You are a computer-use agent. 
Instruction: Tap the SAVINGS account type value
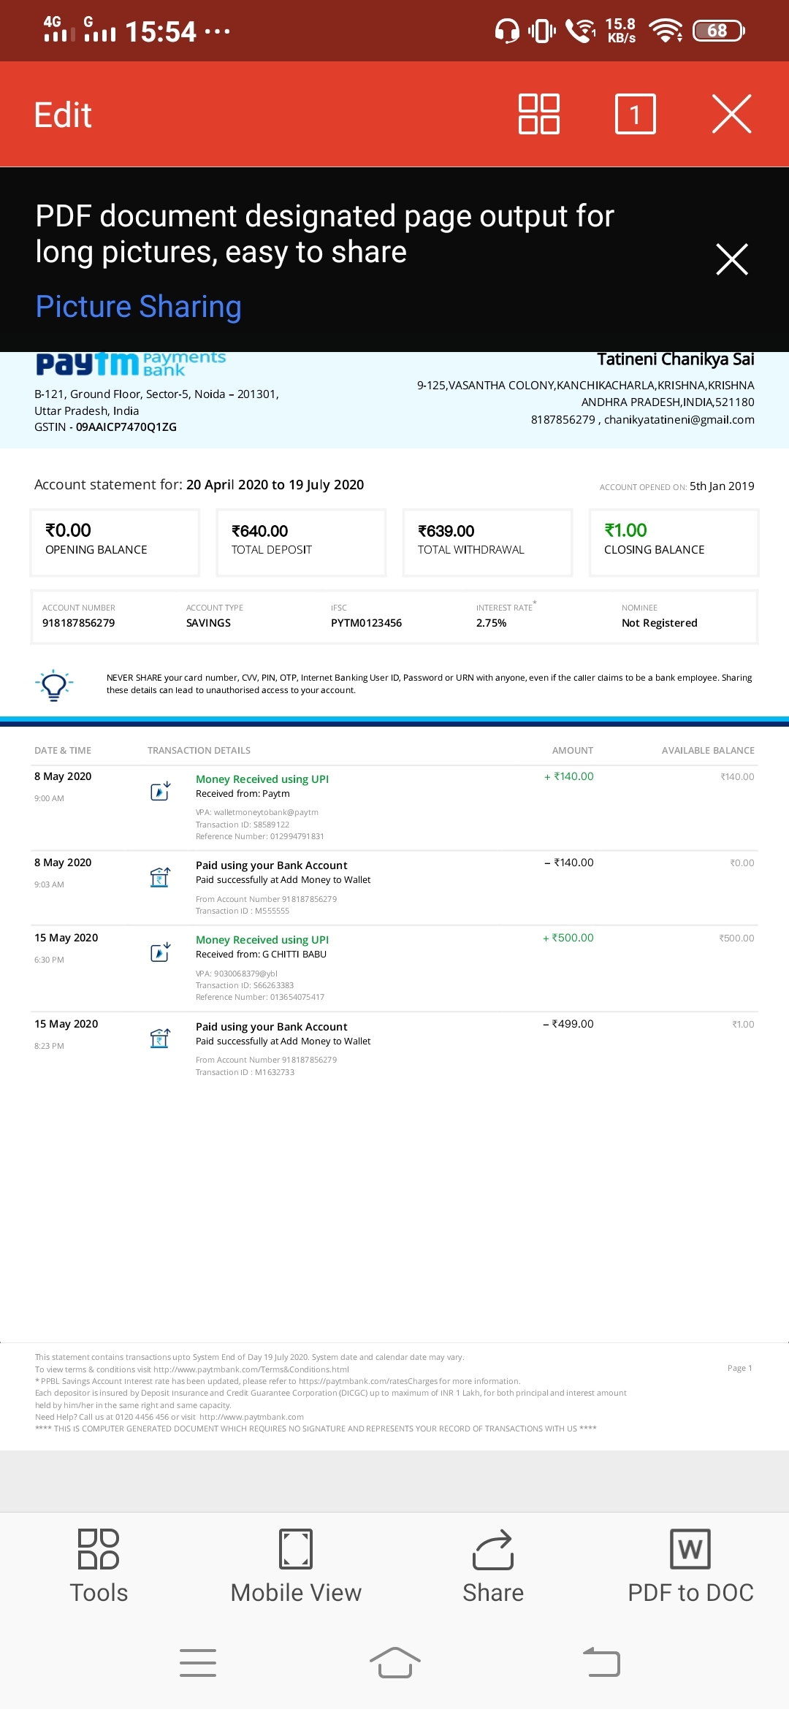click(208, 623)
